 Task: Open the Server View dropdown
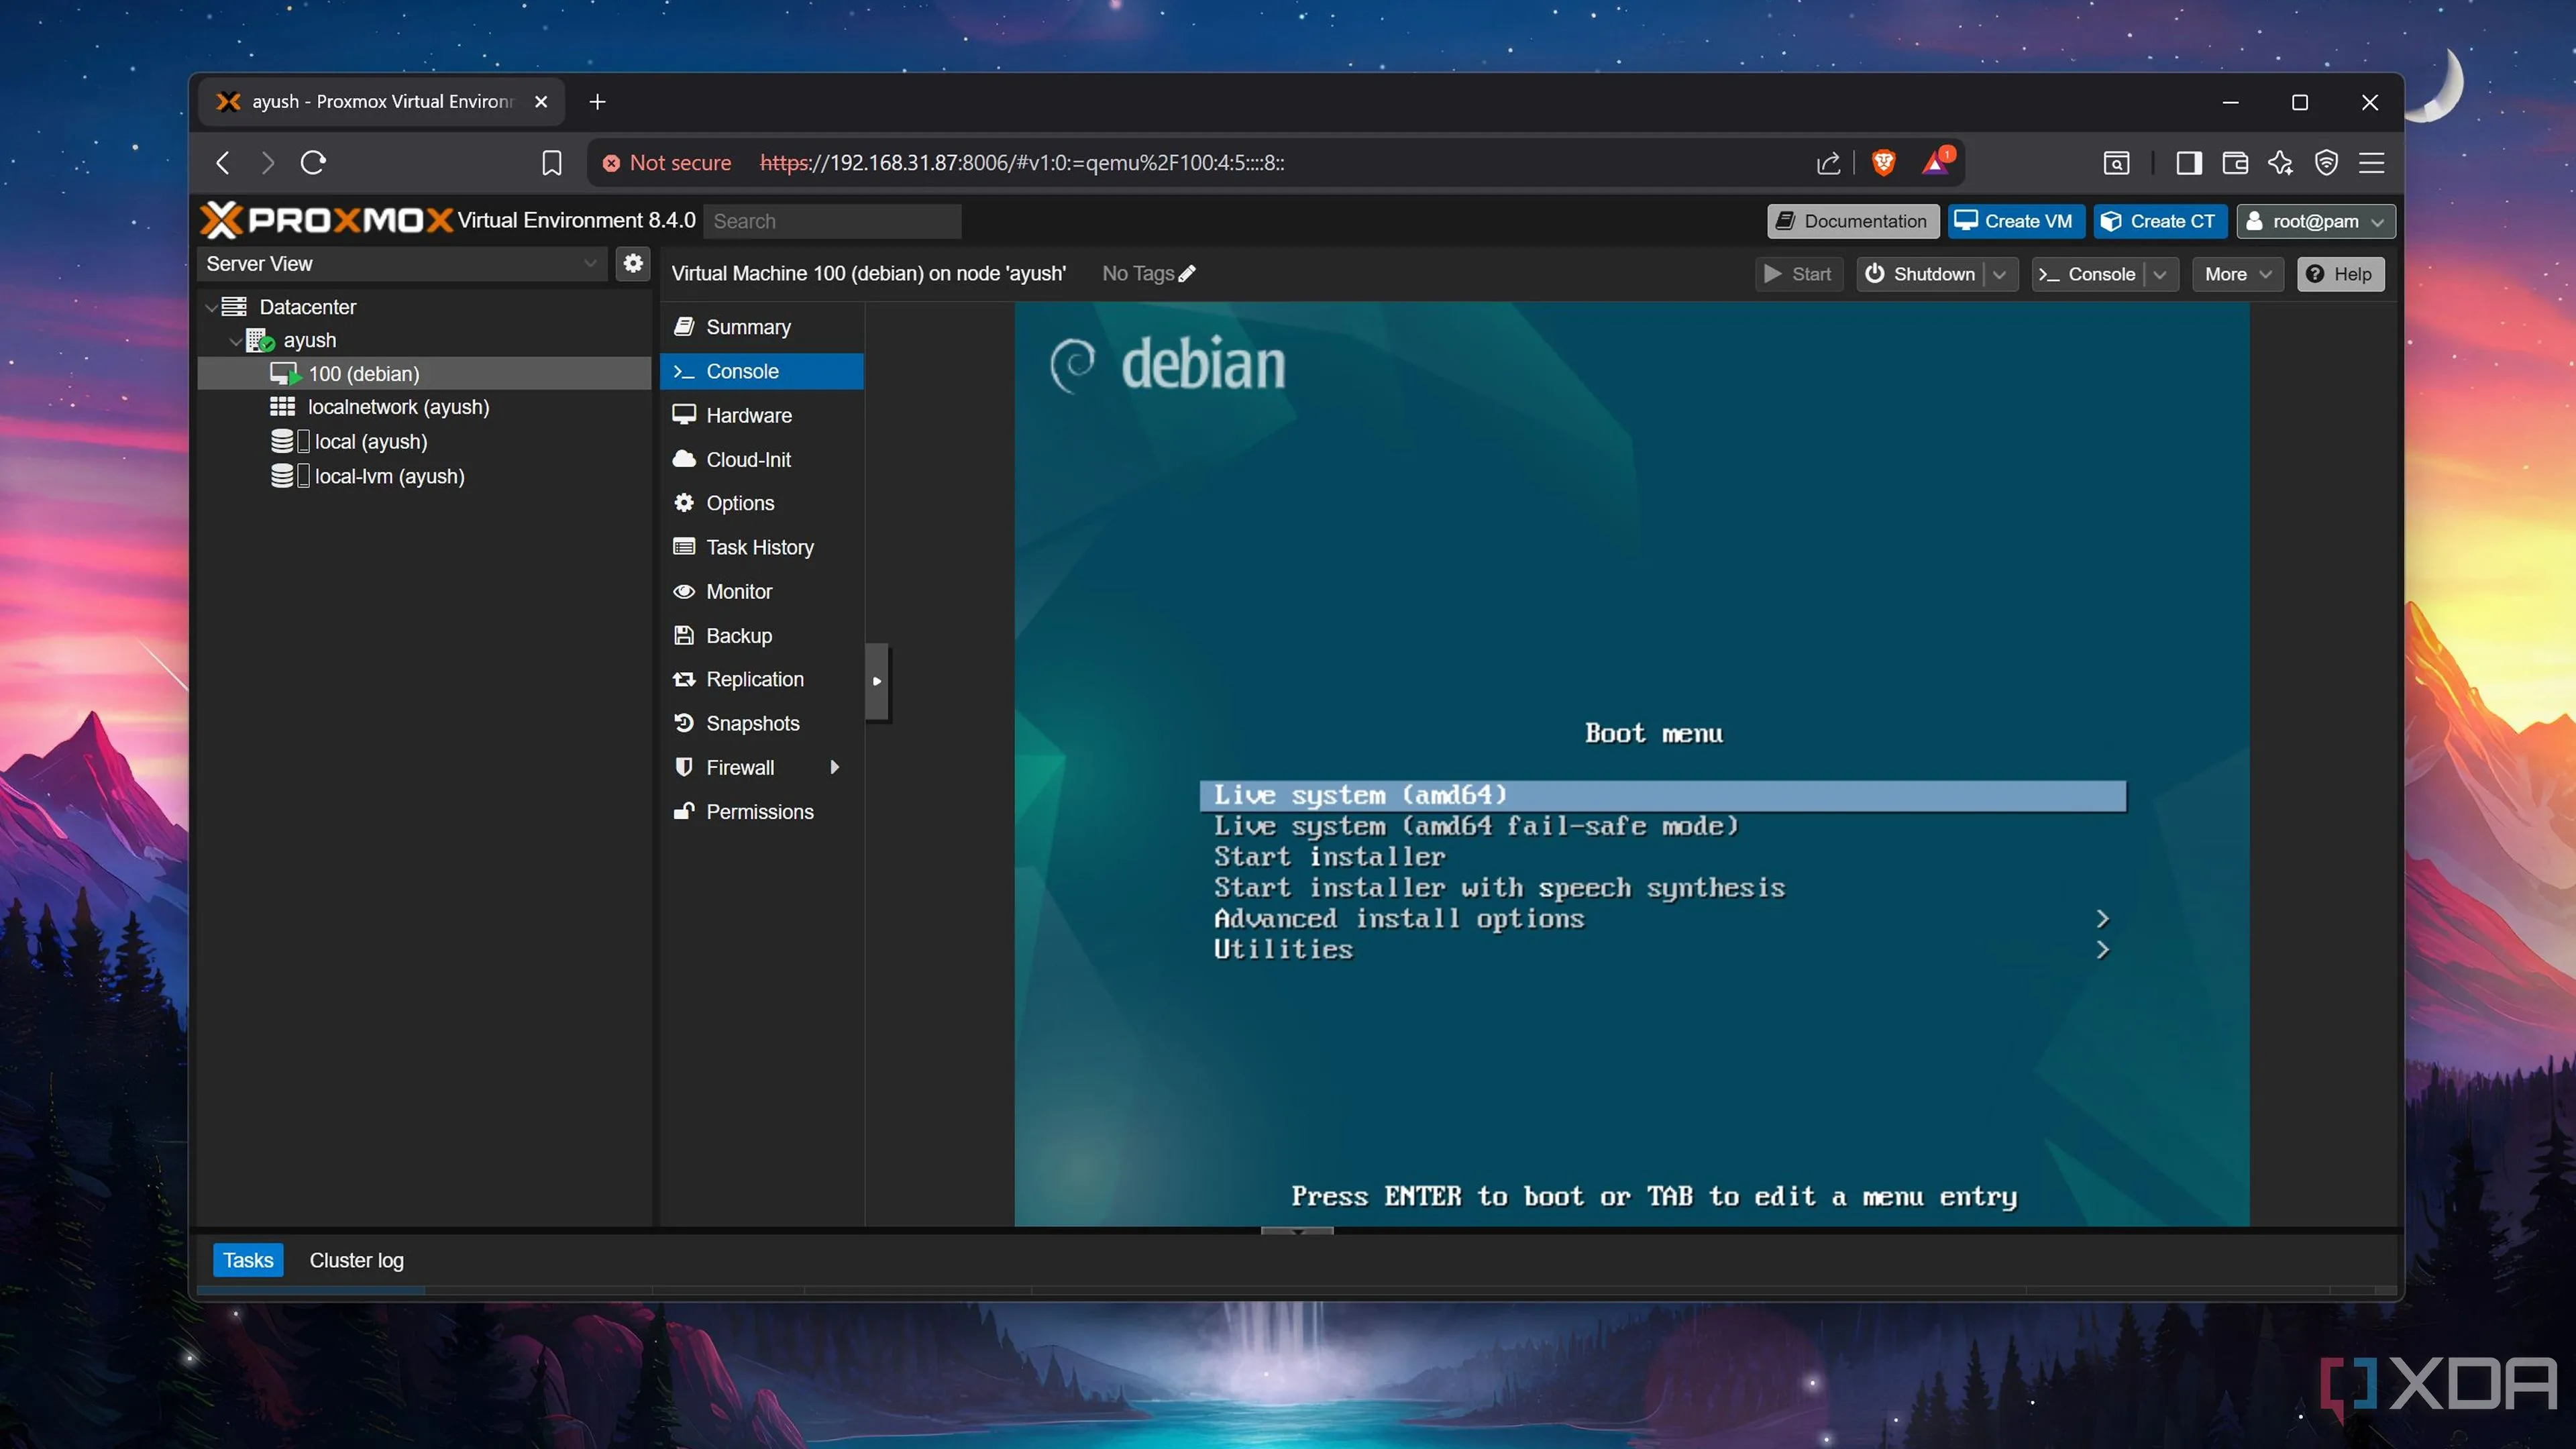click(400, 264)
